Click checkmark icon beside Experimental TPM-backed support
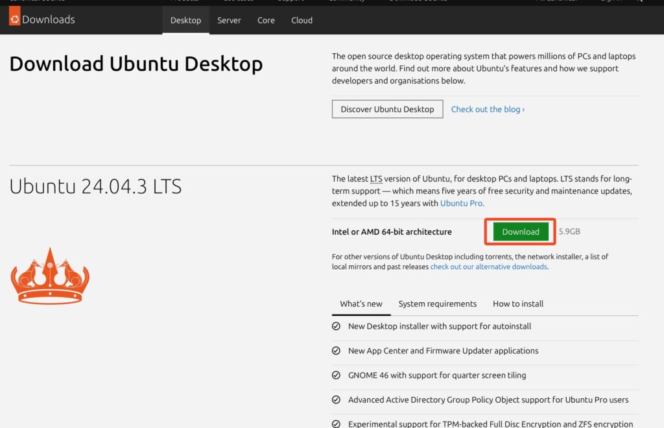The height and width of the screenshot is (428, 664). pyautogui.click(x=336, y=424)
